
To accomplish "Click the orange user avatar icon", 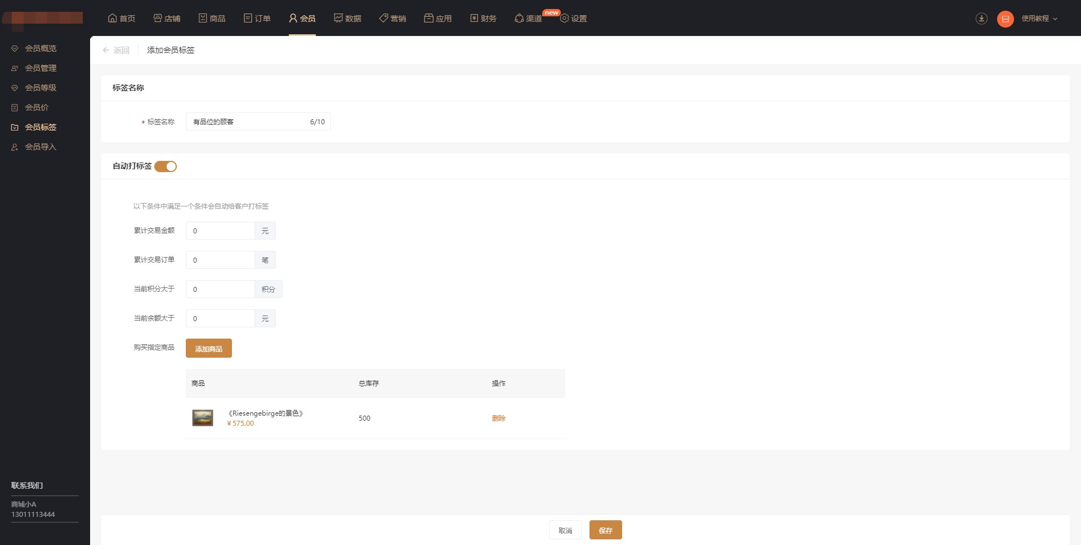I will pyautogui.click(x=1006, y=19).
